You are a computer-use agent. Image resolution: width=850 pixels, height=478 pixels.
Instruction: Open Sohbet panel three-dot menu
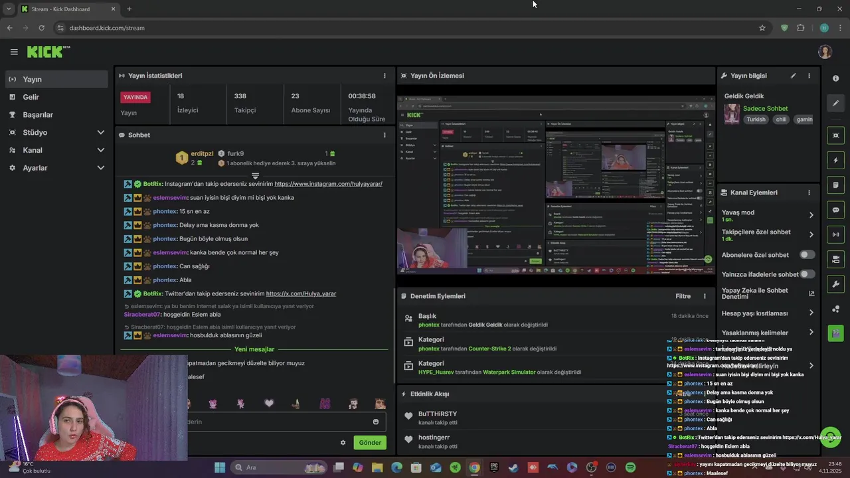[x=384, y=135]
